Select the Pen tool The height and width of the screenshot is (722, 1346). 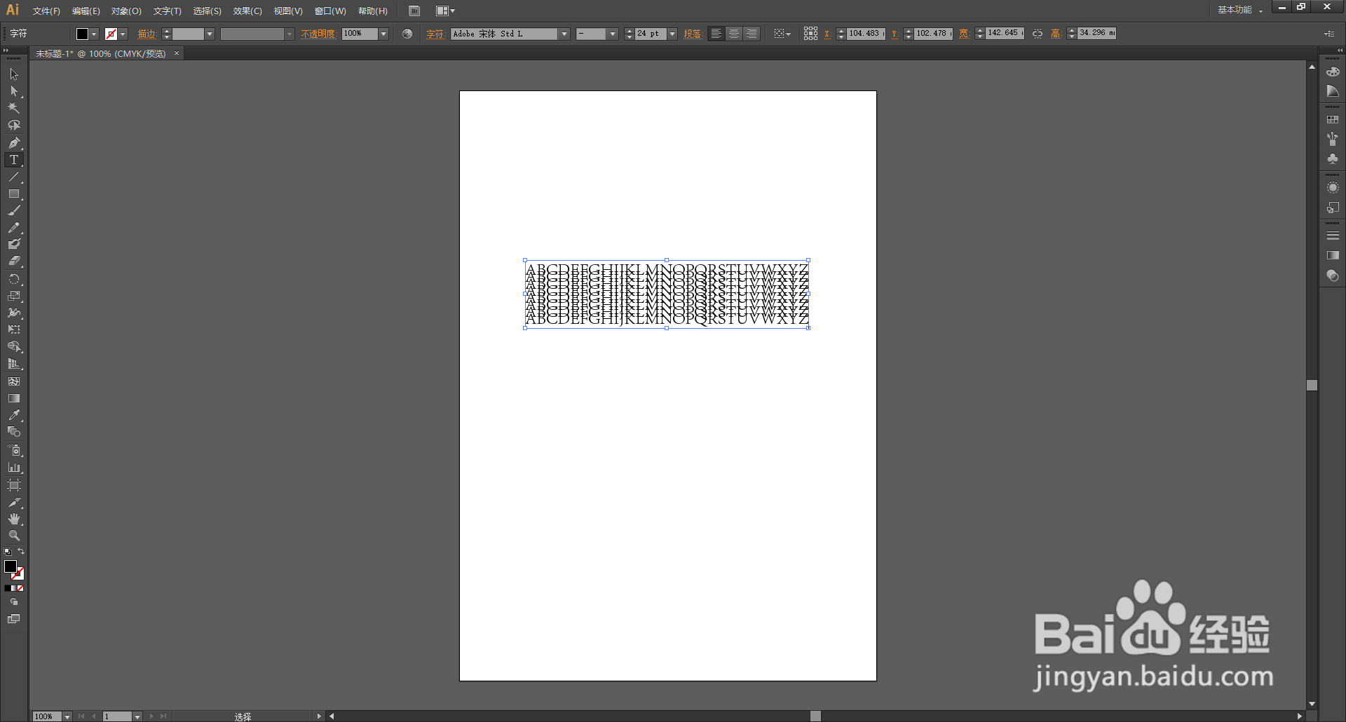click(x=14, y=143)
